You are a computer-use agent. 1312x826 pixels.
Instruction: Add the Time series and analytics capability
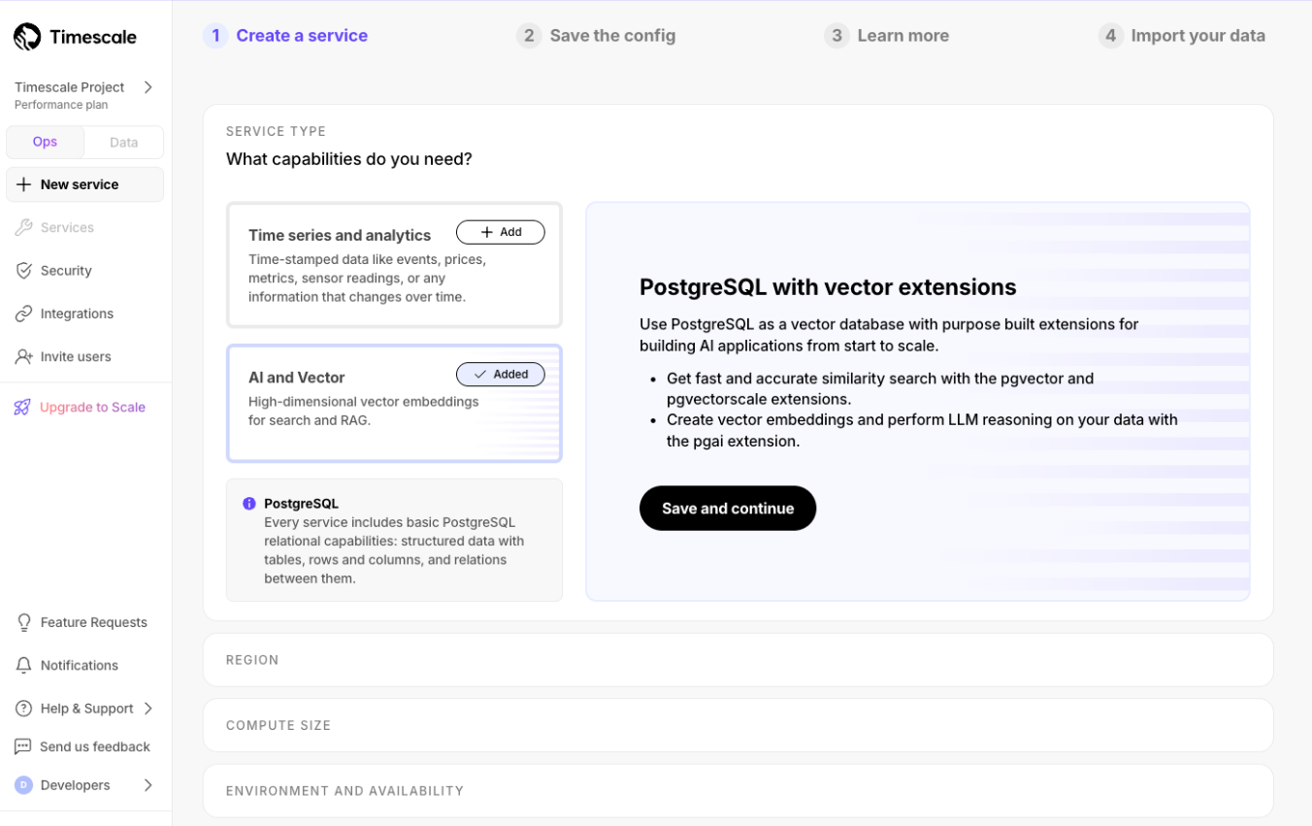[x=500, y=232]
